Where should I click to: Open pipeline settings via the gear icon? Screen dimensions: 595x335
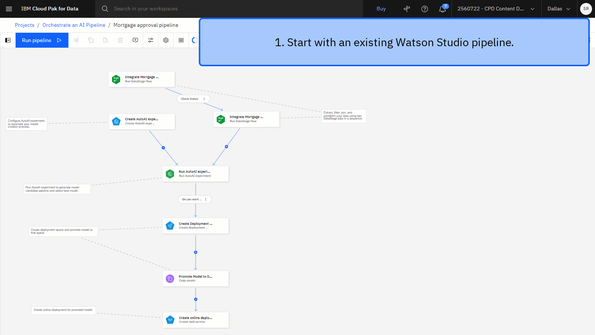pos(165,40)
